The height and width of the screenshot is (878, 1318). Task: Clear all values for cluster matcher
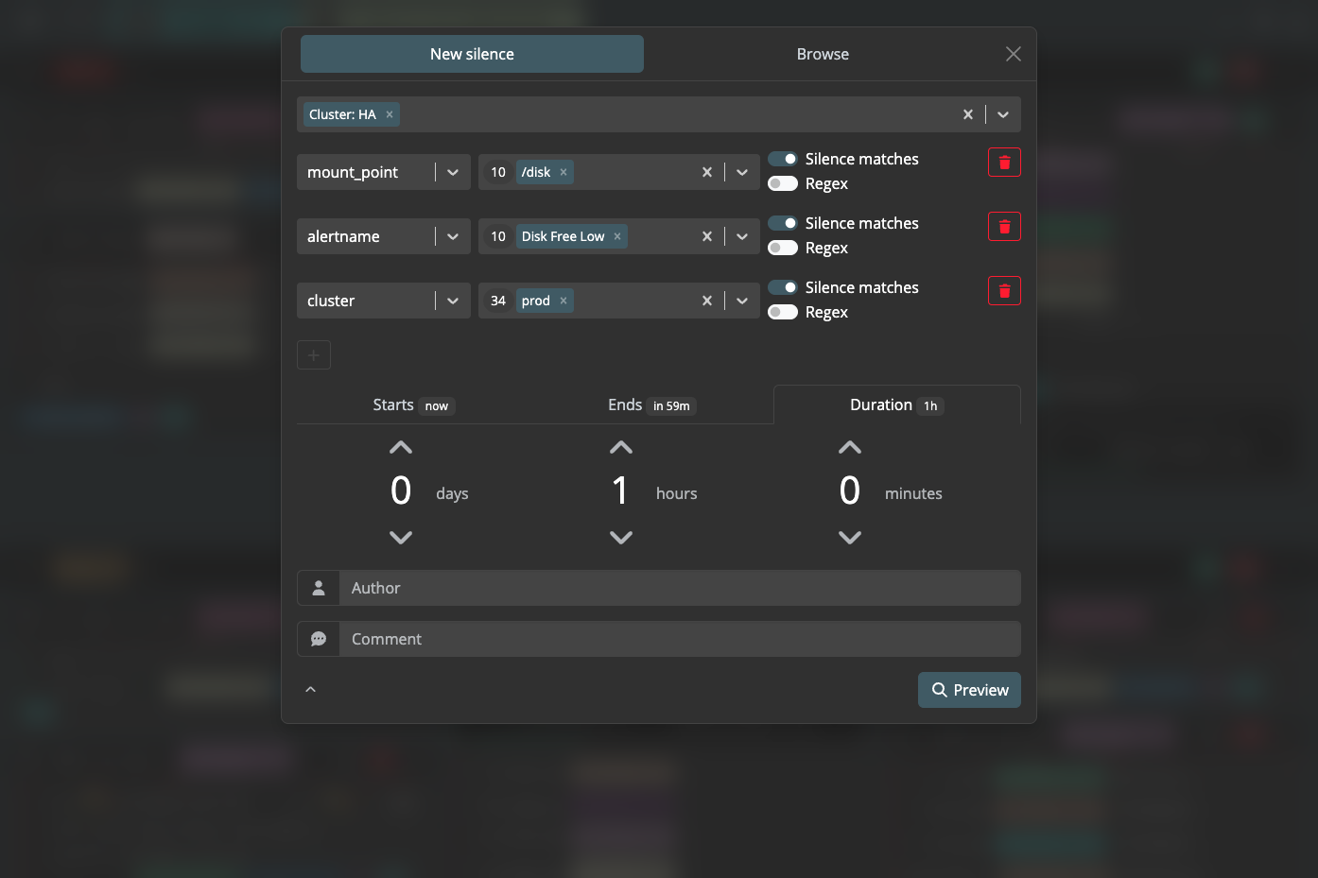707,301
